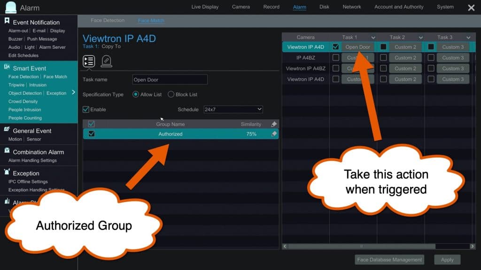
Task: Click the Alarm bell icon in title bar
Action: [11, 7]
